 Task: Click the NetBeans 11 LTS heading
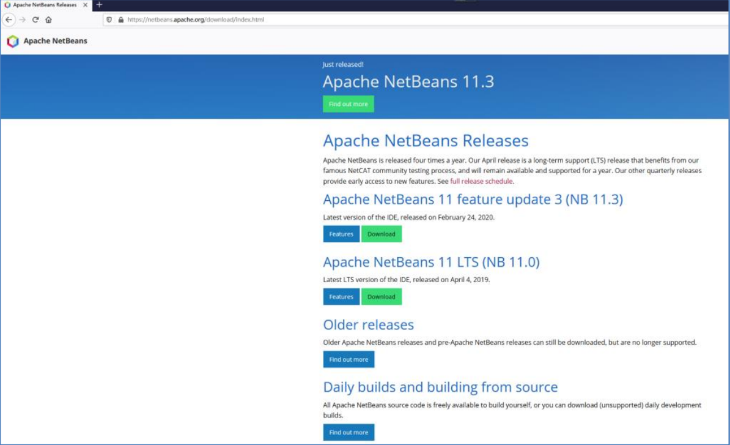[431, 262]
